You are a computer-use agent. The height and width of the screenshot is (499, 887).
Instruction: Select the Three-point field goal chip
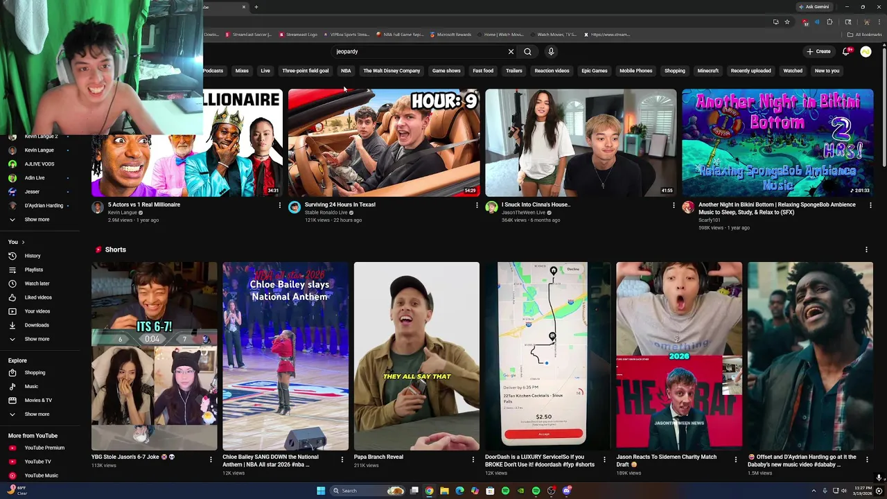306,71
